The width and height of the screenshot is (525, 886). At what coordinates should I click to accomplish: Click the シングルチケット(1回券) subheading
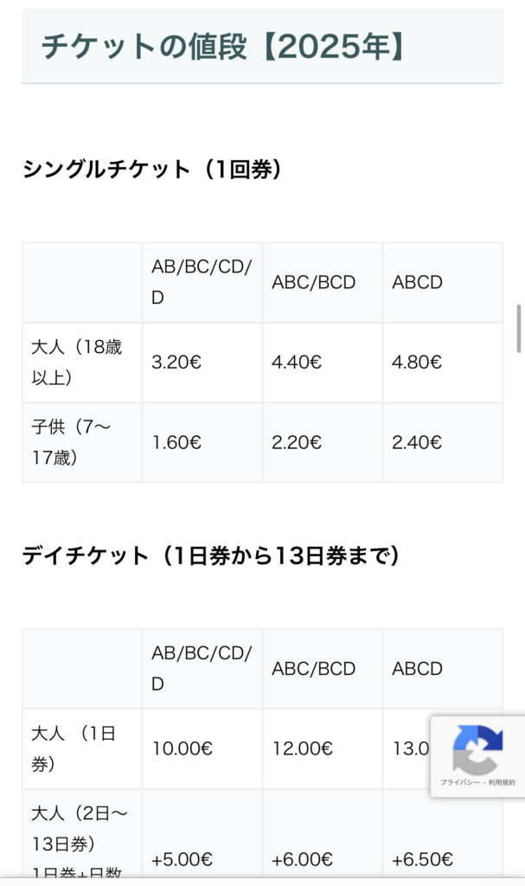(x=152, y=169)
